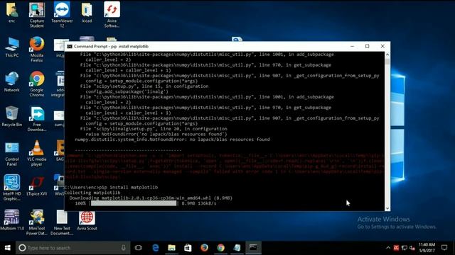Screen dimensions: 455x255
Task: Open the clock showing 11:40 AM
Action: coord(427,248)
